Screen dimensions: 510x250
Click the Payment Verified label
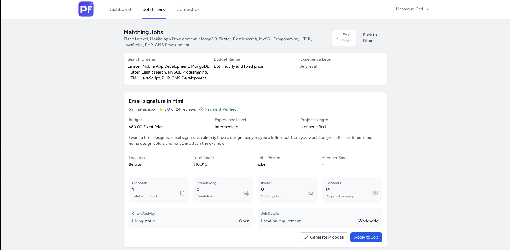221,109
